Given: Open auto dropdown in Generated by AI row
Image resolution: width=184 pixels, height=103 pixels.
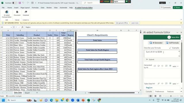Looking at the screenshot, I should point(175,66).
